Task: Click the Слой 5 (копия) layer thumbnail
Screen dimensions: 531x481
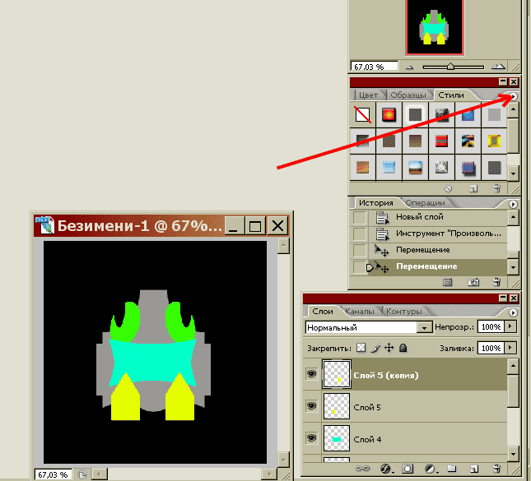Action: click(336, 374)
